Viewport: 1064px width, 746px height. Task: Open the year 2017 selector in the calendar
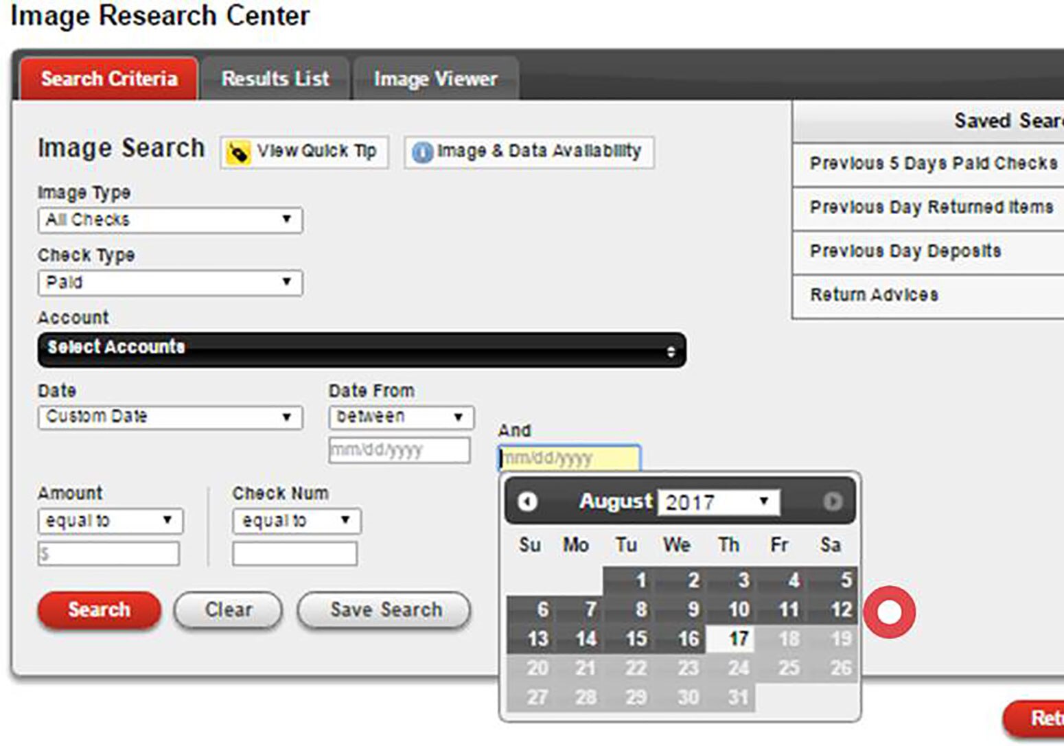[716, 502]
